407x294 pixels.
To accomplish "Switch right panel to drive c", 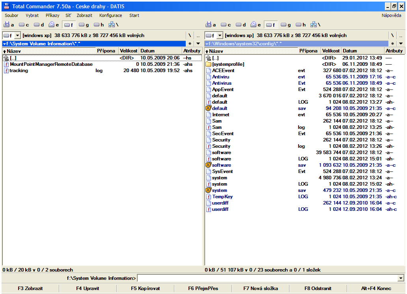I will [226, 25].
